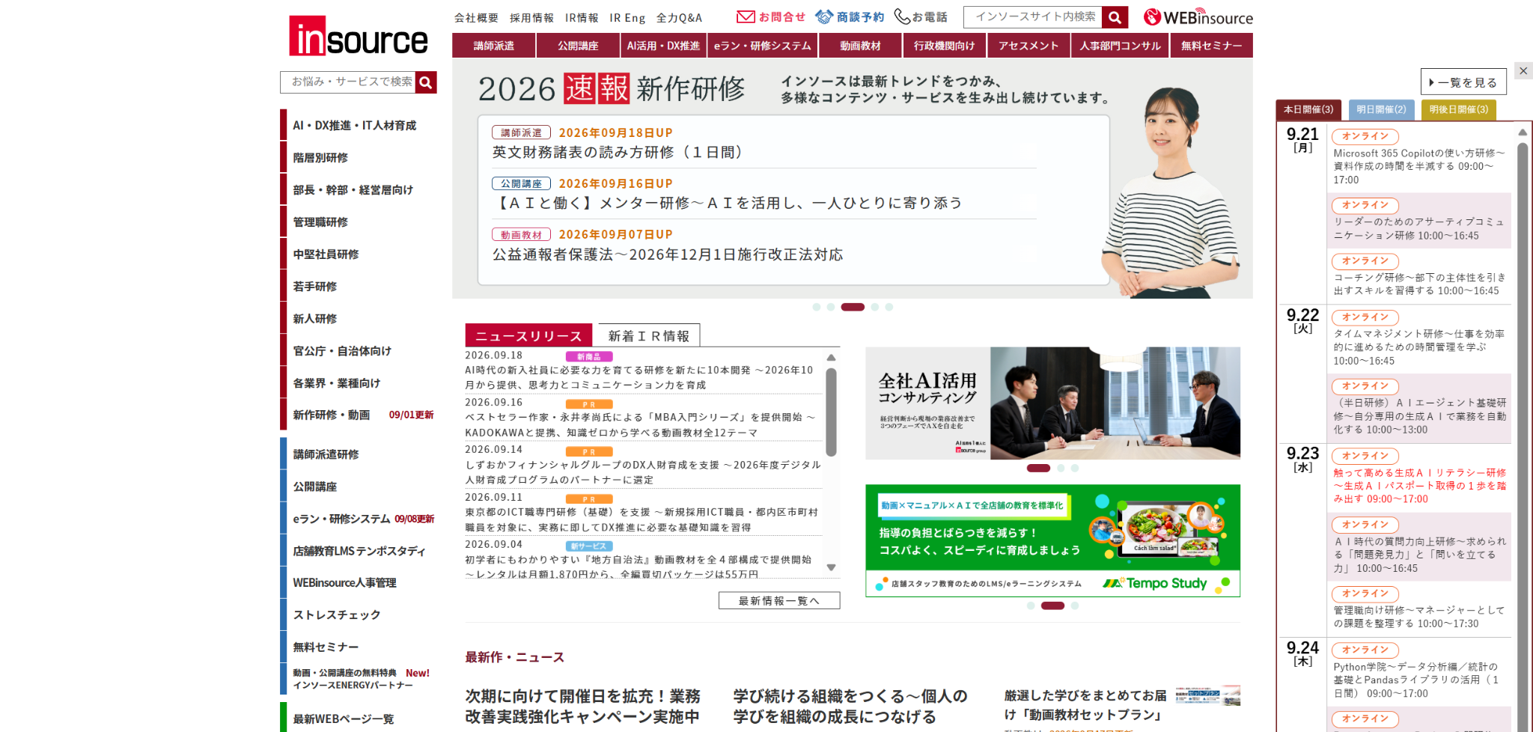Select first dot under Tempo Study banner
Viewport: 1533px width, 732px height.
[1031, 606]
